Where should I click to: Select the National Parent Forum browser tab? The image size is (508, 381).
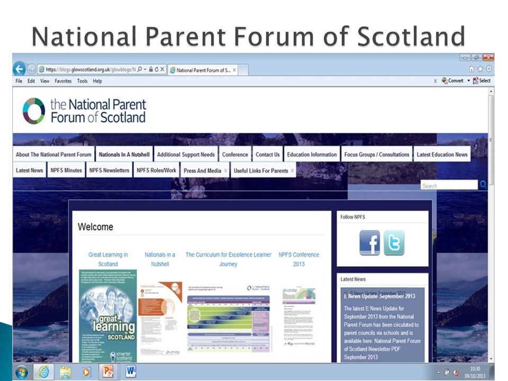pyautogui.click(x=203, y=70)
